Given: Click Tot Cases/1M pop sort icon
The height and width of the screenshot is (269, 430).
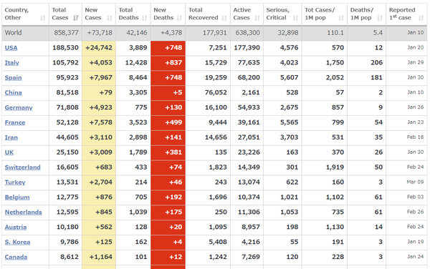Looking at the screenshot, I should tap(341, 18).
